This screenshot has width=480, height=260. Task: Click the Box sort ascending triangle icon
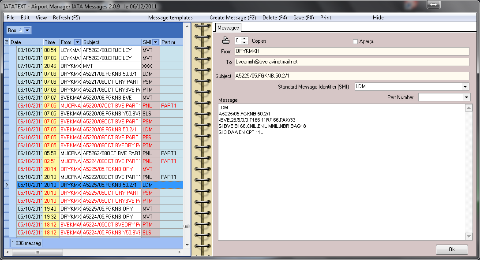pos(20,30)
